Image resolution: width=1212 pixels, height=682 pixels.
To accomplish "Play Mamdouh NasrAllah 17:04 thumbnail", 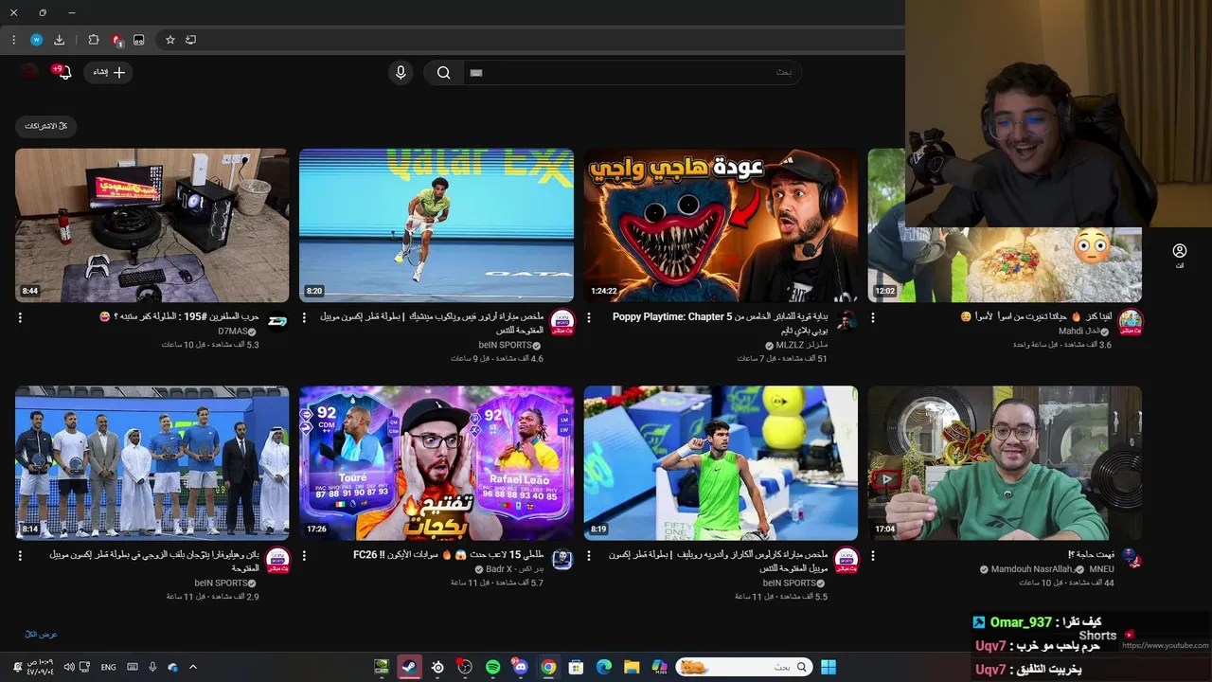I will 1005,463.
